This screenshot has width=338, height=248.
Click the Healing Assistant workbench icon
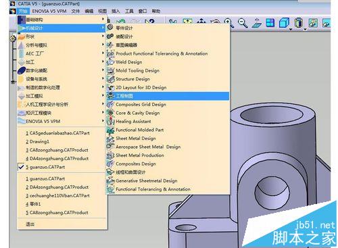[110, 121]
